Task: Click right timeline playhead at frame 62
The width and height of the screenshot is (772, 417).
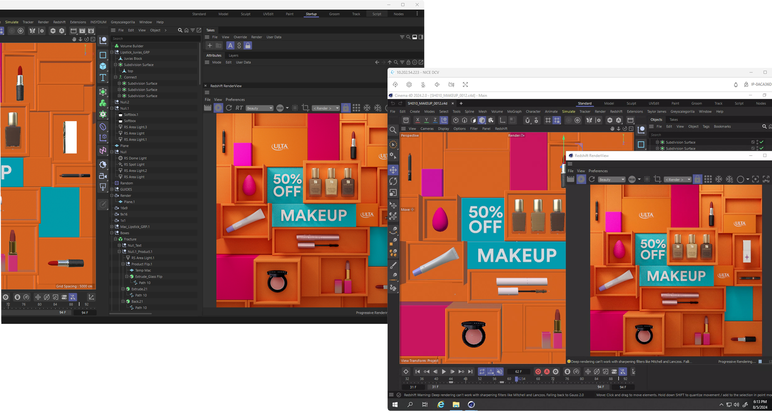Action: pyautogui.click(x=516, y=378)
